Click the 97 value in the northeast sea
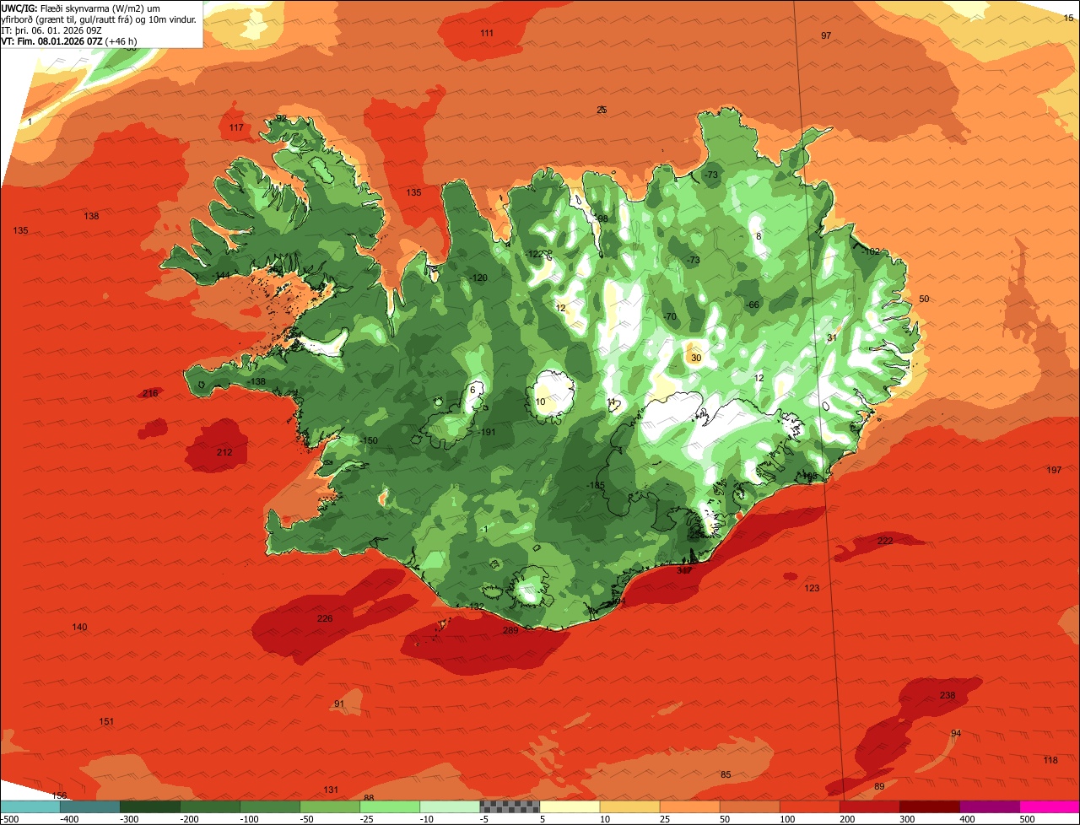The image size is (1080, 825). (826, 35)
